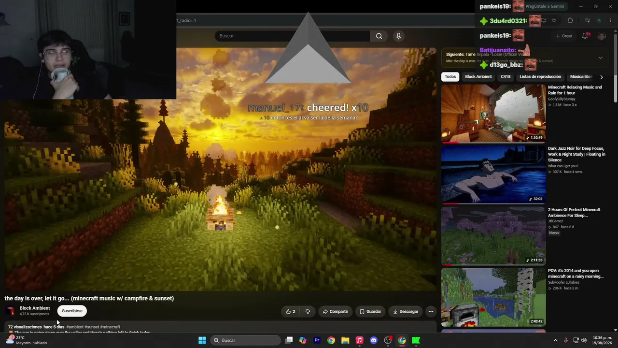The width and height of the screenshot is (618, 348).
Task: Show more filter chips with right arrow
Action: coord(601,77)
